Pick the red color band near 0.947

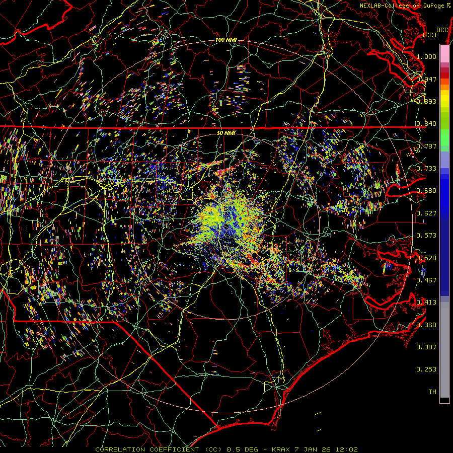pos(444,75)
